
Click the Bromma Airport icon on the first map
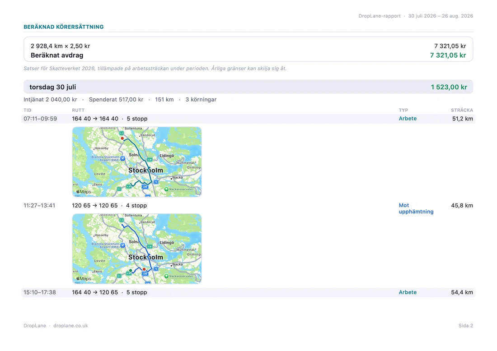122,158
